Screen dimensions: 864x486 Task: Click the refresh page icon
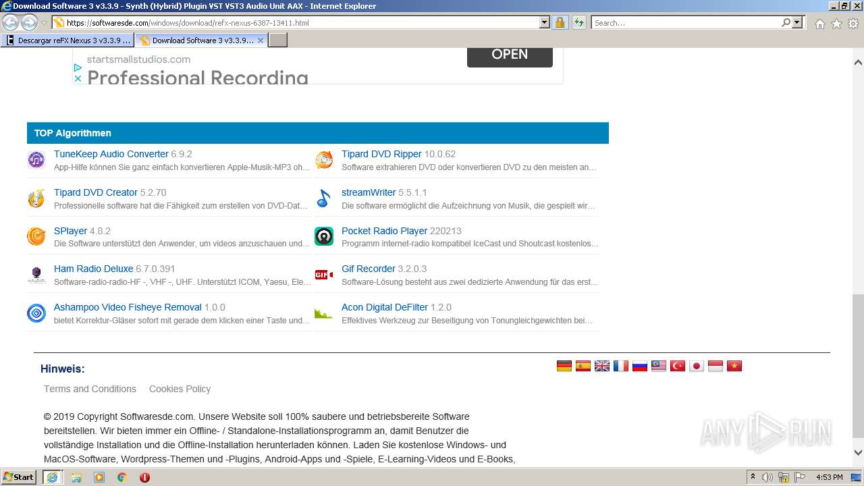click(x=578, y=22)
